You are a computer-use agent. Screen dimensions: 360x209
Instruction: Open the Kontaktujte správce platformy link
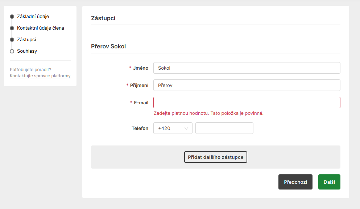point(40,76)
